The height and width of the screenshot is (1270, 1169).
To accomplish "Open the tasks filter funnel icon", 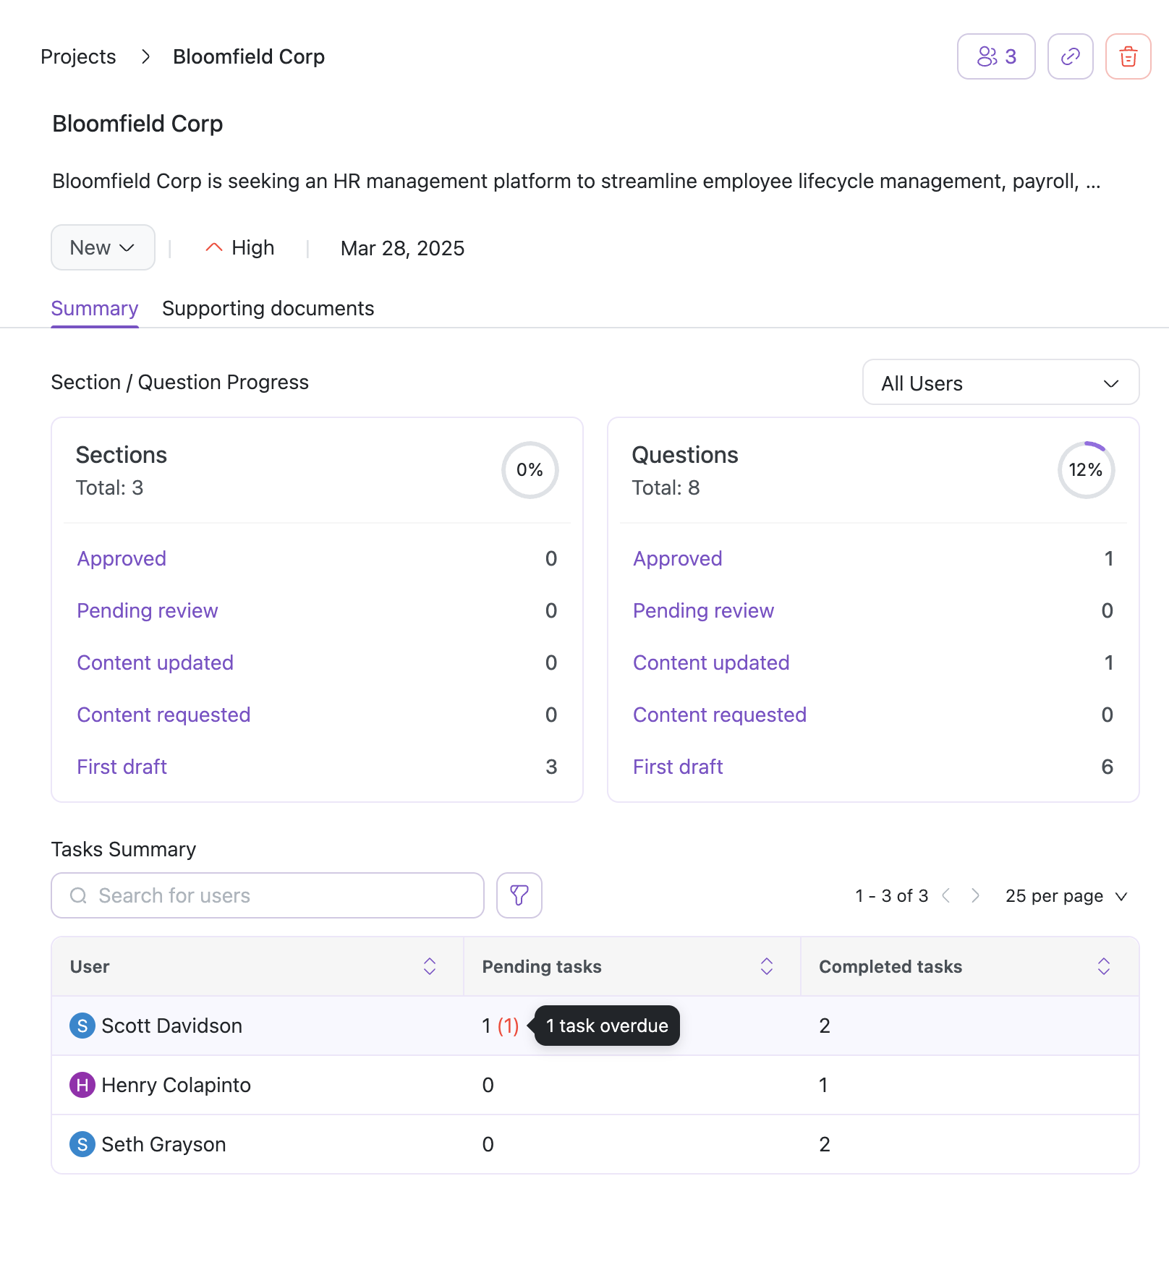I will [x=519, y=895].
